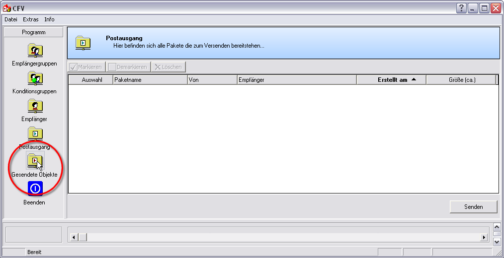Image resolution: width=504 pixels, height=258 pixels.
Task: Click the Markieren checkmark button
Action: pos(86,67)
